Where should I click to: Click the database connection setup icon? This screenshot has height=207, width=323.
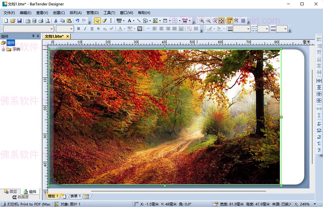[34, 21]
